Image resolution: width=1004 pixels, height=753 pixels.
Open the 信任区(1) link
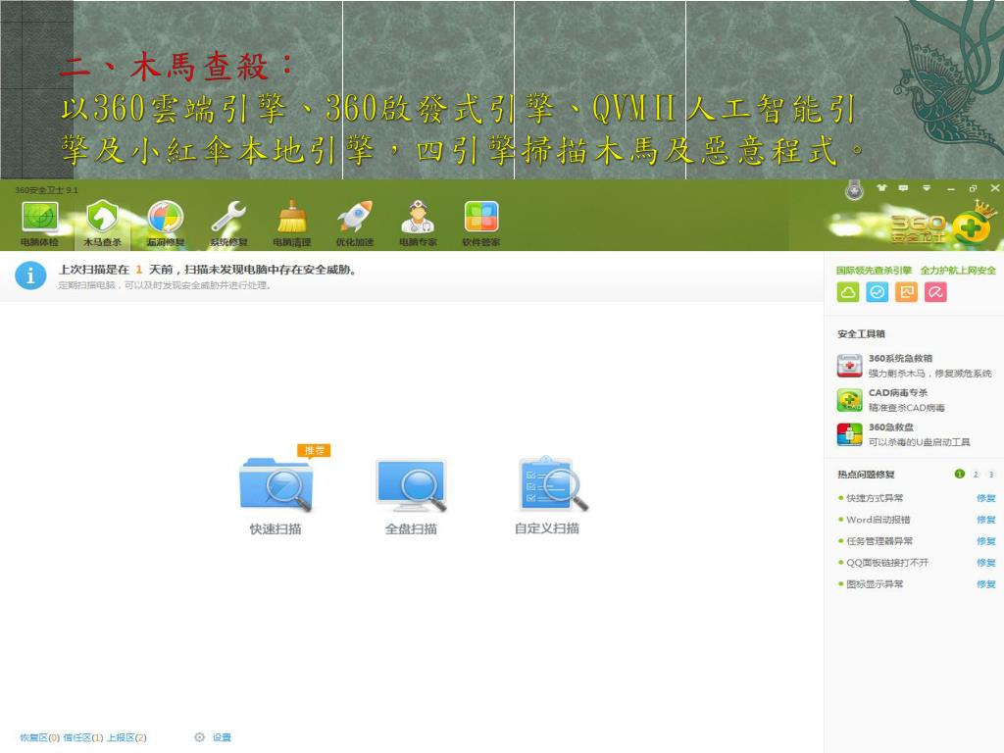point(83,737)
